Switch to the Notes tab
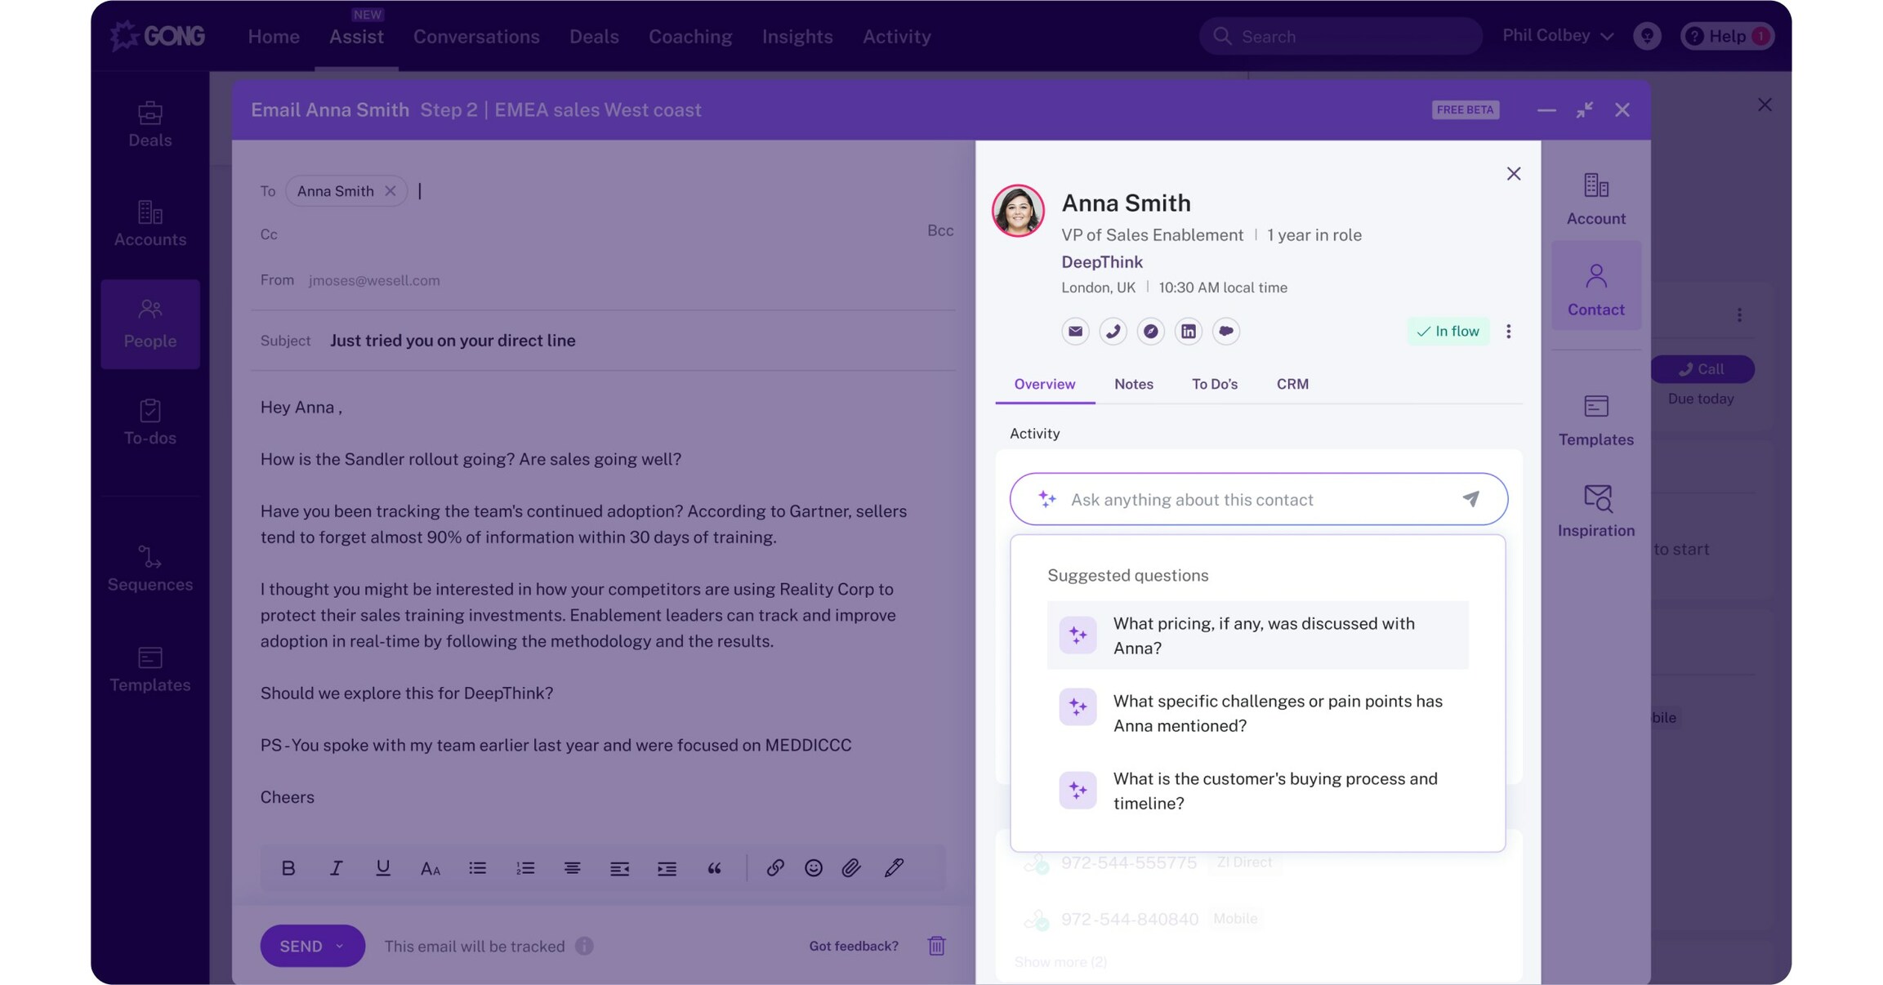The height and width of the screenshot is (985, 1883). (1133, 384)
